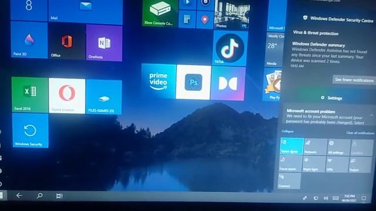
Task: Open Windows Defender summary notification
Action: tap(329, 55)
